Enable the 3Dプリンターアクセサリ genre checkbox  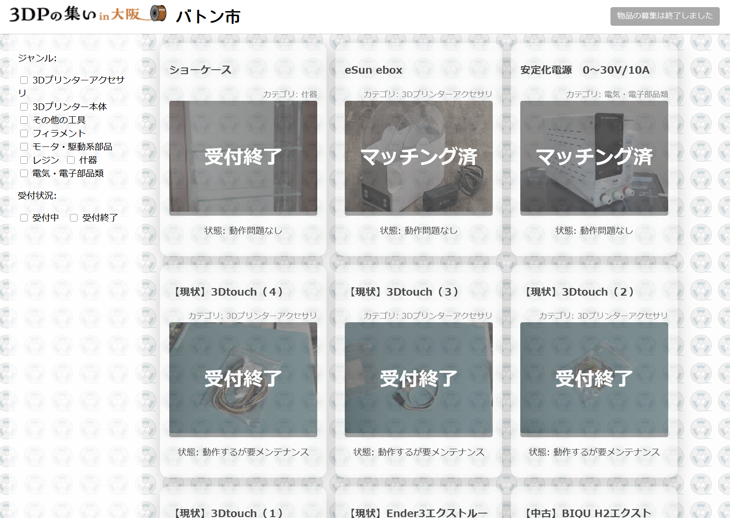tap(24, 80)
